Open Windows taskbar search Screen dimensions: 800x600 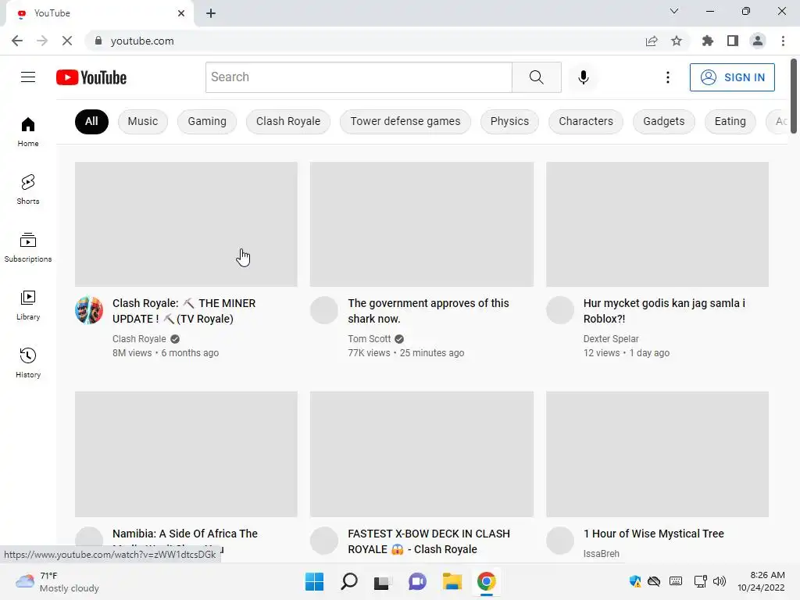pos(349,581)
